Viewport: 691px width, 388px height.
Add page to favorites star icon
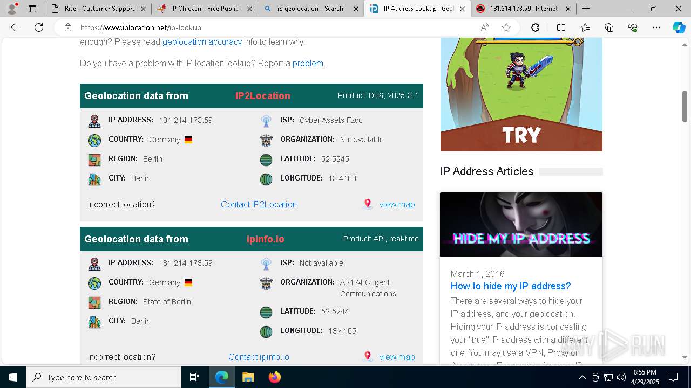506,27
